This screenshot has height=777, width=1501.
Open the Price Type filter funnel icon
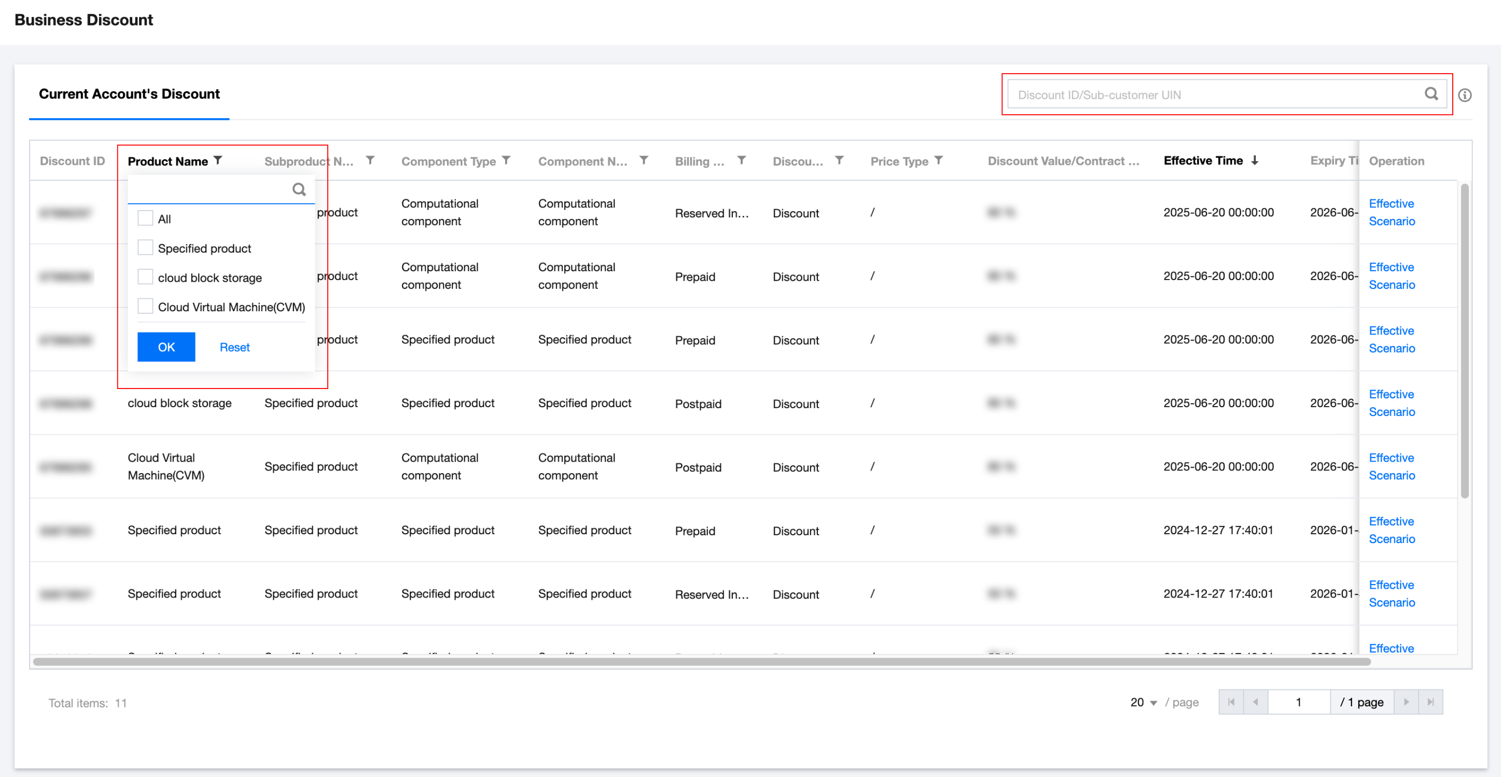pyautogui.click(x=938, y=160)
